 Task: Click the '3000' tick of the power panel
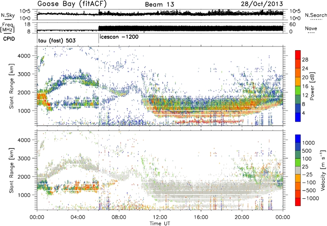coord(25,74)
